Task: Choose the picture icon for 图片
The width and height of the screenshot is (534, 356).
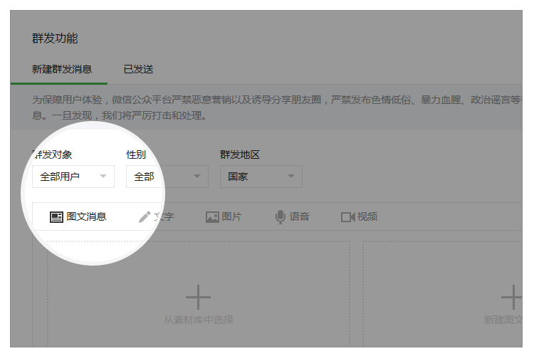Action: pyautogui.click(x=212, y=217)
